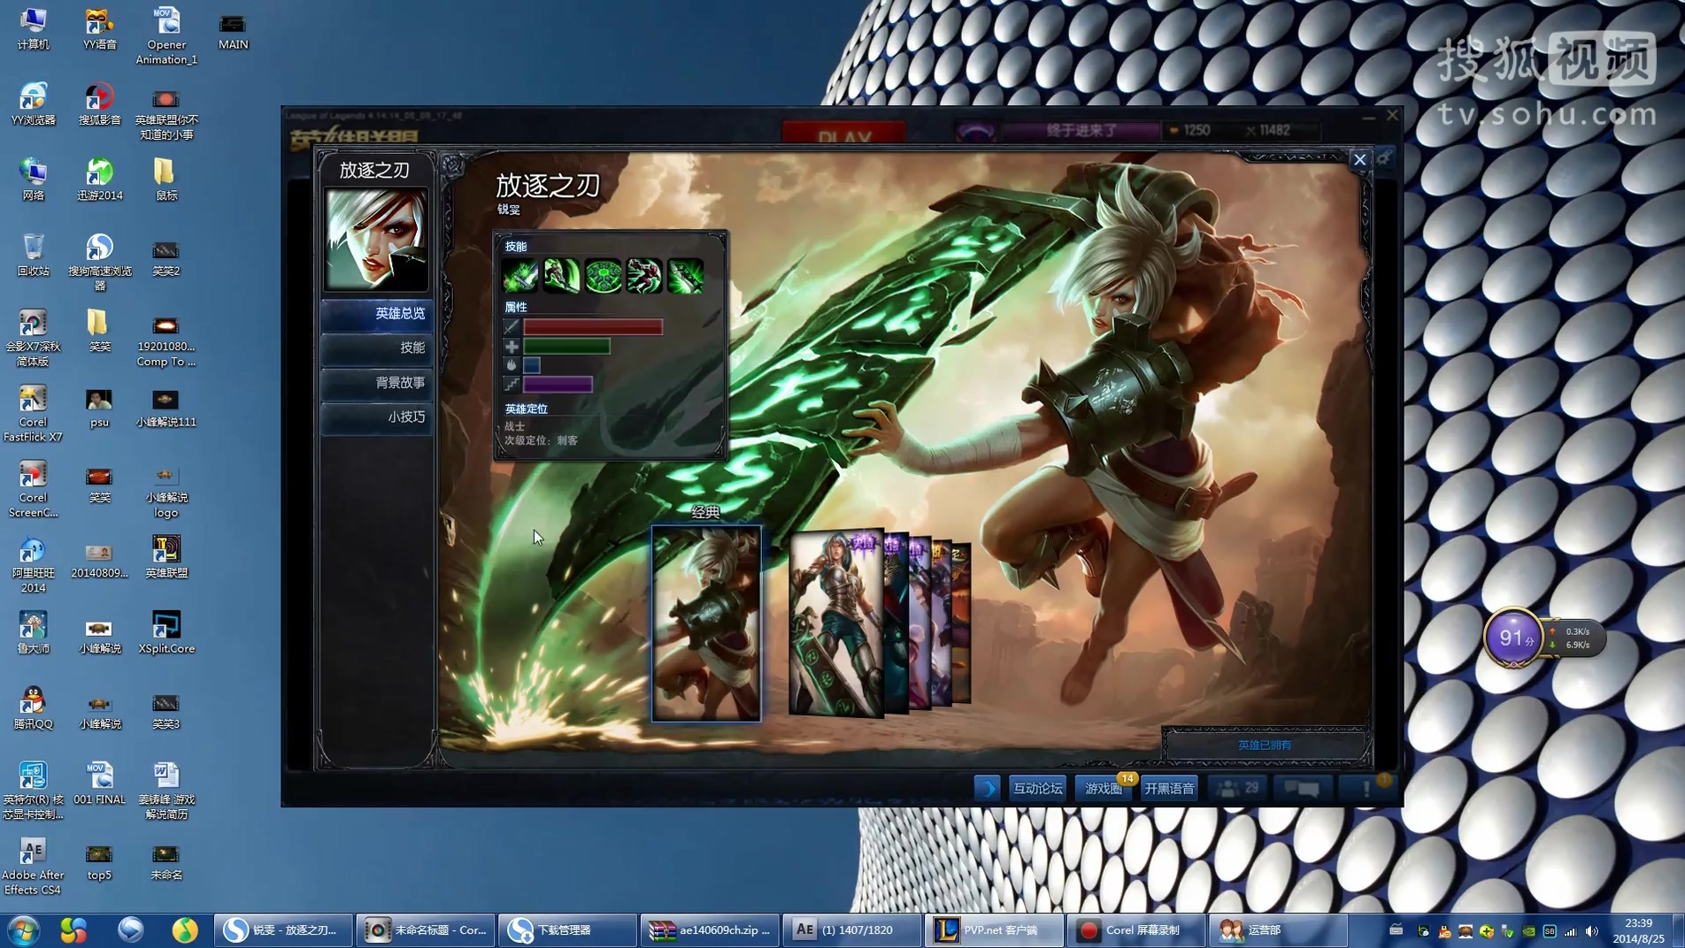Open the exclamation notifications icon
1685x948 pixels.
point(1366,788)
